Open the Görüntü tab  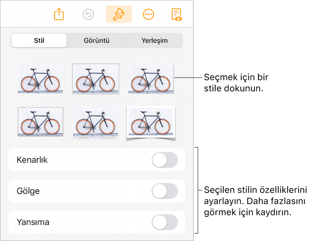pos(96,40)
